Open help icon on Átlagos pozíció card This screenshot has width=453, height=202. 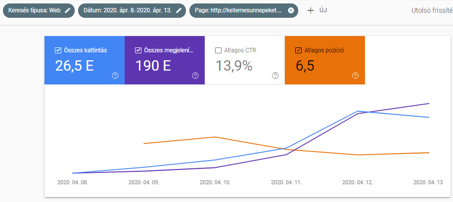[355, 76]
